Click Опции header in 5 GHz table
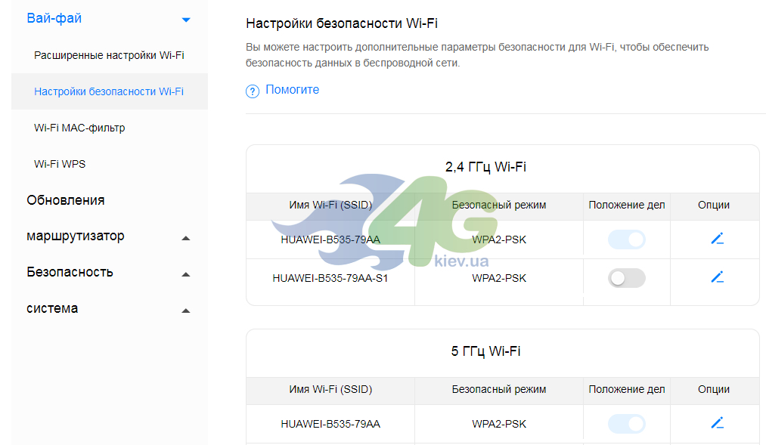 click(714, 389)
